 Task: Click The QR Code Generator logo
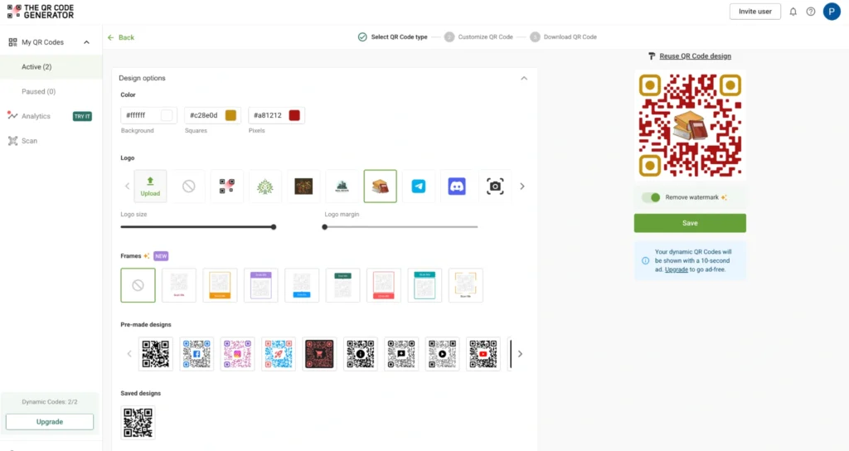[x=41, y=12]
